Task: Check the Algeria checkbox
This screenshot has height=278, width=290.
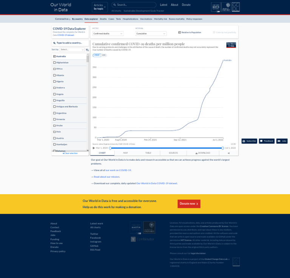Action: [54, 82]
